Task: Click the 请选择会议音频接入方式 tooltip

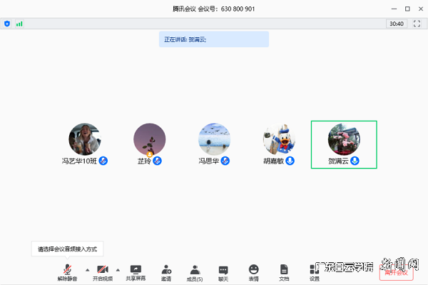Action: click(x=68, y=249)
